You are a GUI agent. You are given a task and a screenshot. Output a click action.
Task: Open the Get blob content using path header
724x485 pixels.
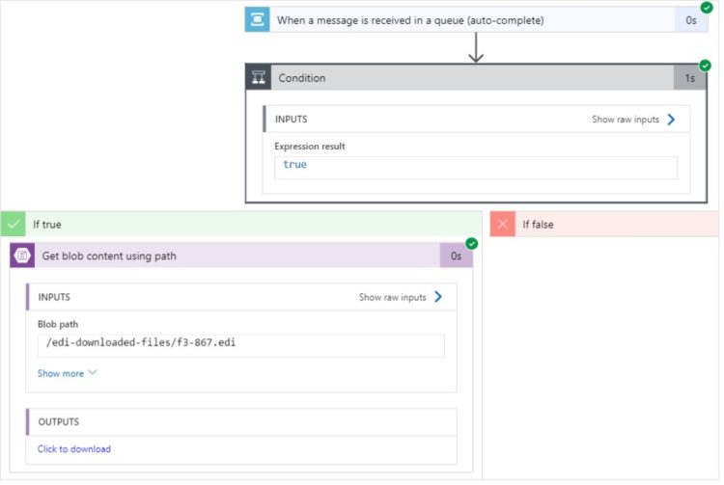click(x=241, y=256)
